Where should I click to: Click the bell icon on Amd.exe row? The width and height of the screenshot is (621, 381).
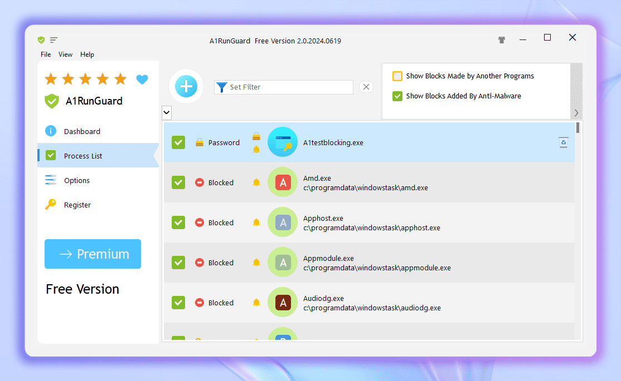(x=256, y=182)
